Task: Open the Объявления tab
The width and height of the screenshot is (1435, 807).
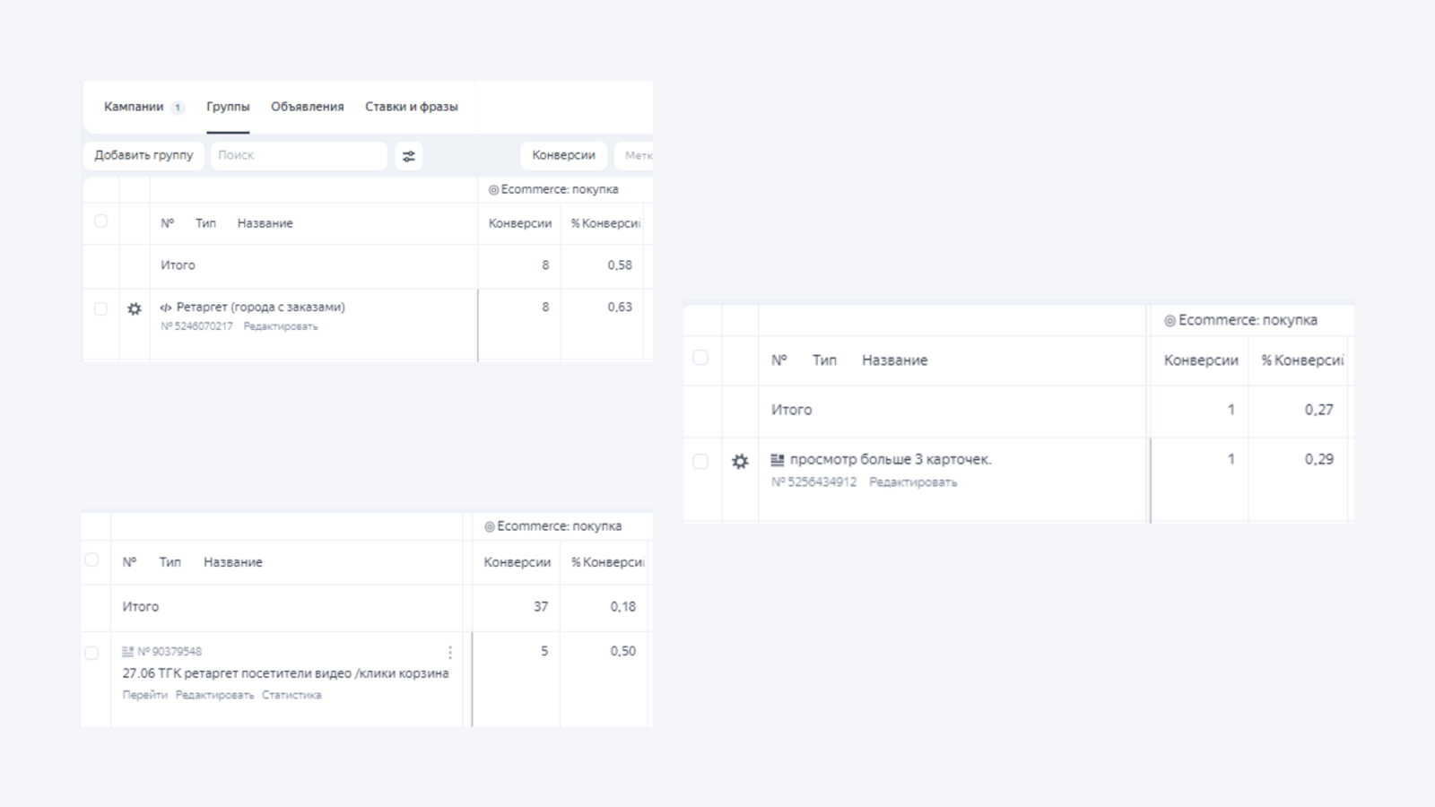Action: [308, 107]
